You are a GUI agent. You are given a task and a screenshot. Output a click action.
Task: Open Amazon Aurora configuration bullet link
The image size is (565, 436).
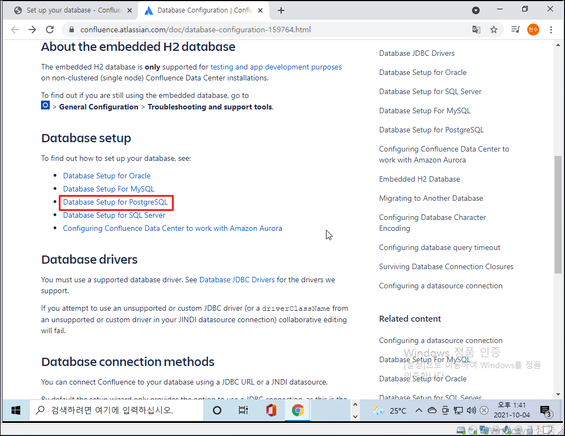click(172, 229)
